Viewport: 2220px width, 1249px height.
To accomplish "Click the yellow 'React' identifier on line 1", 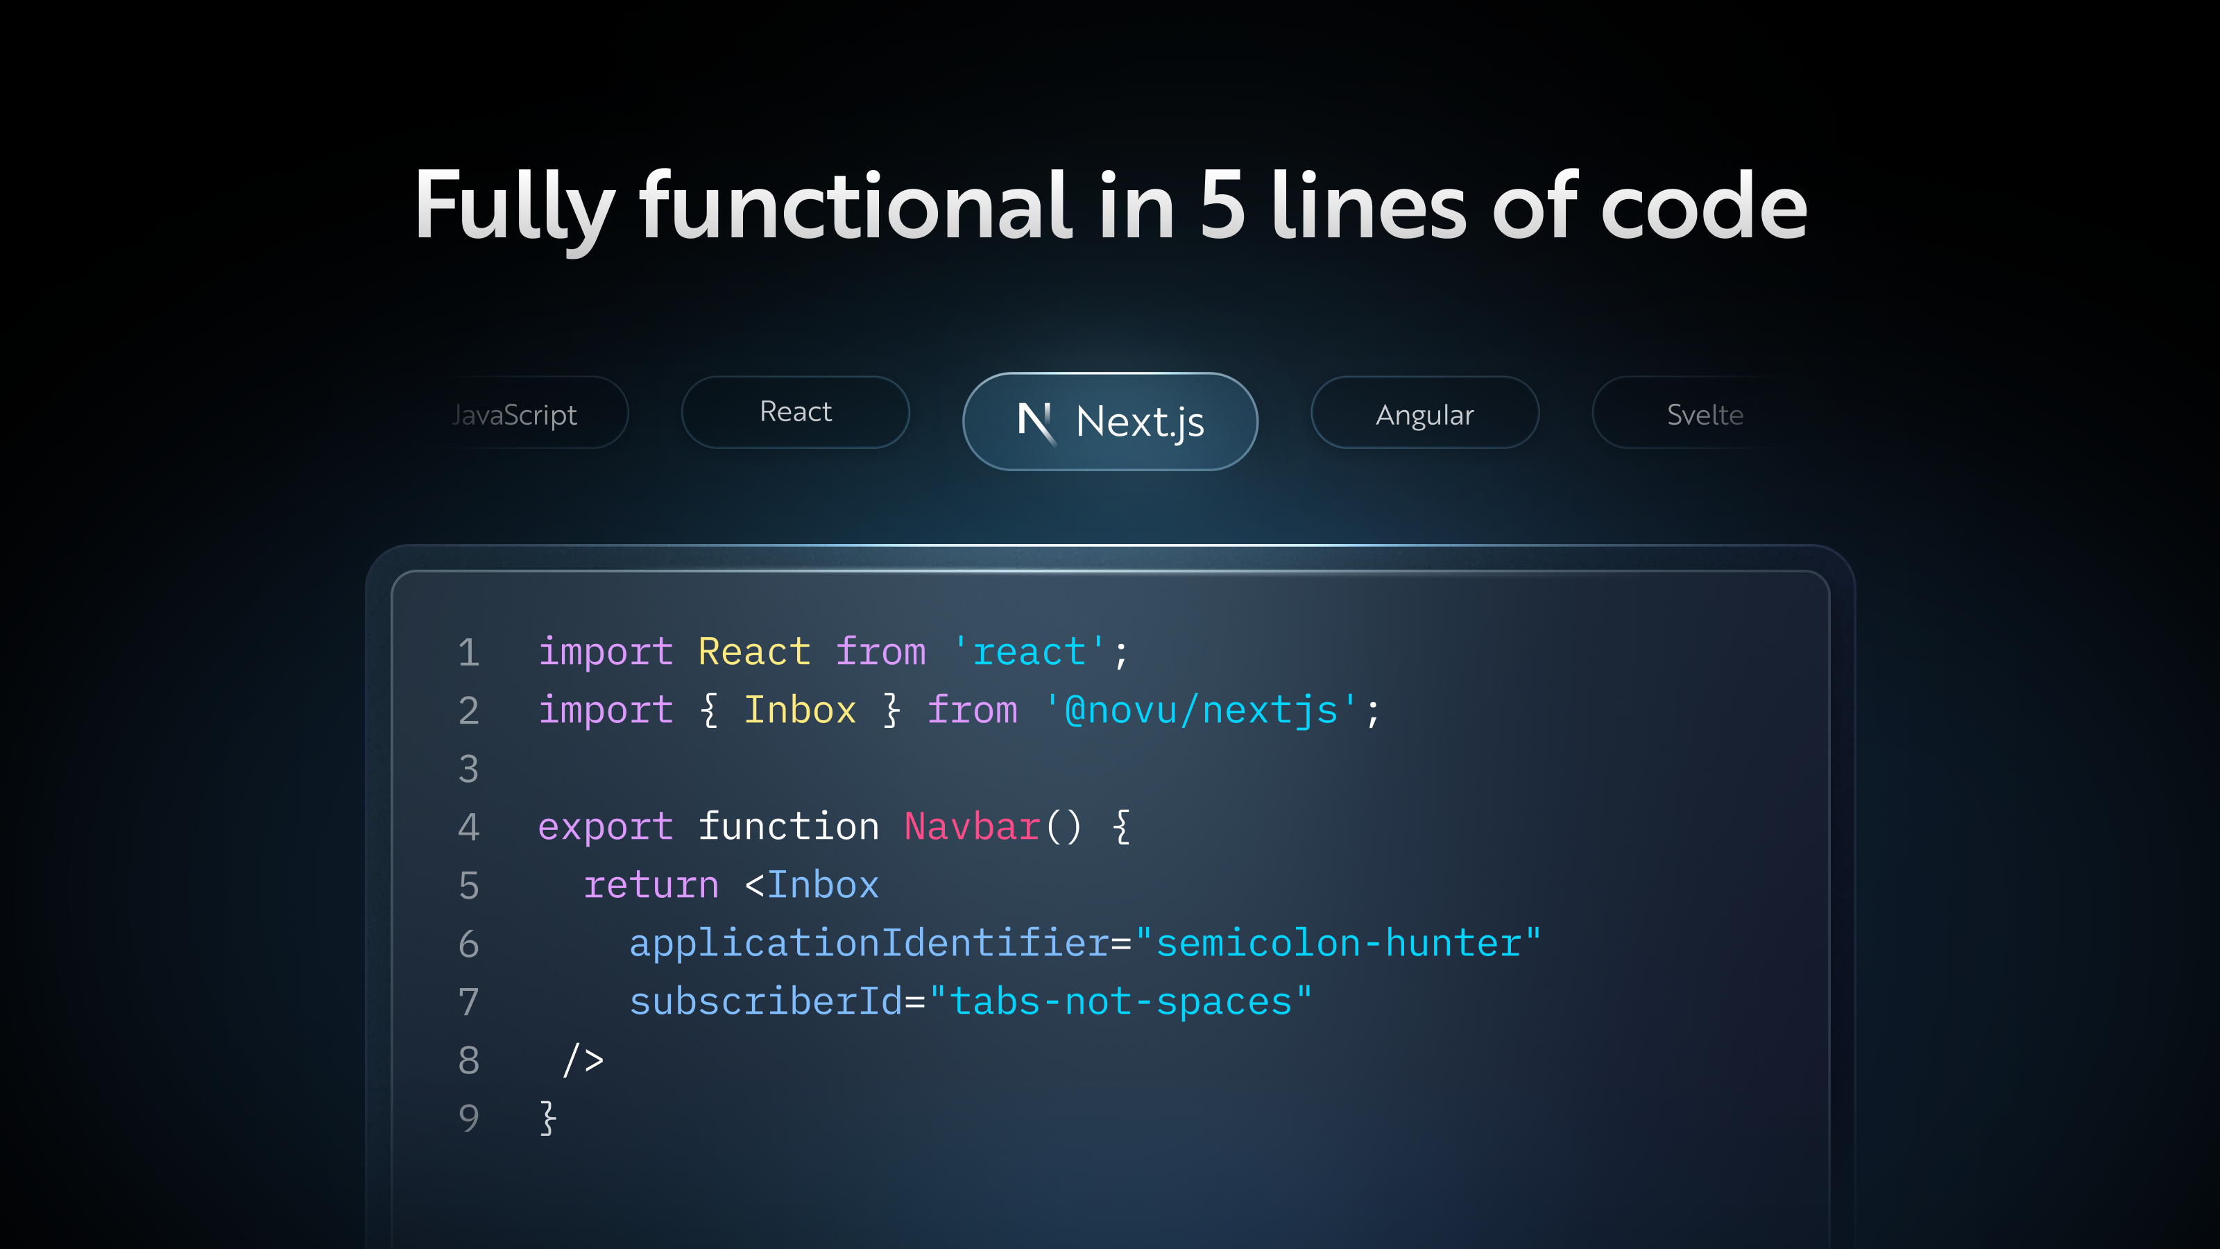I will tap(754, 652).
